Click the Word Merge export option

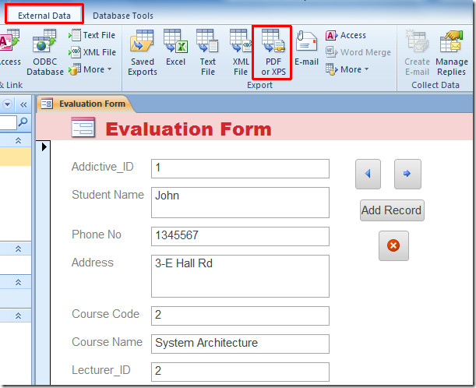358,52
